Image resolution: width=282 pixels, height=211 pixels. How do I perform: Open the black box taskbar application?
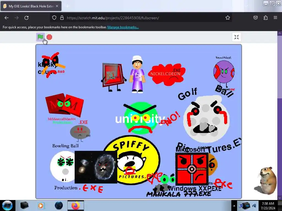click(x=24, y=206)
